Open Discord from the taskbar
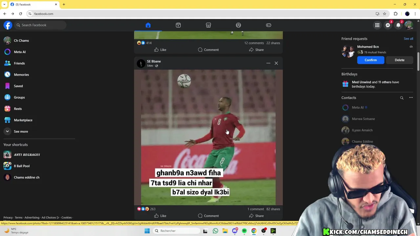 tap(235, 231)
